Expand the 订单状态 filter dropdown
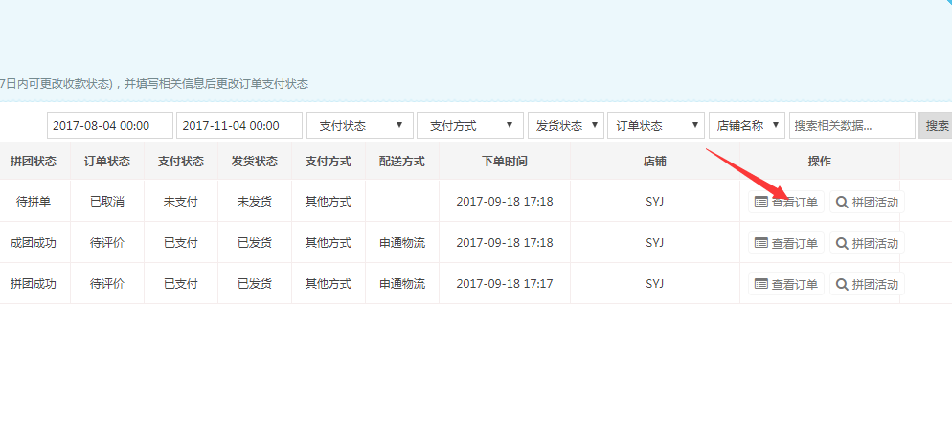This screenshot has height=435, width=952. point(656,125)
